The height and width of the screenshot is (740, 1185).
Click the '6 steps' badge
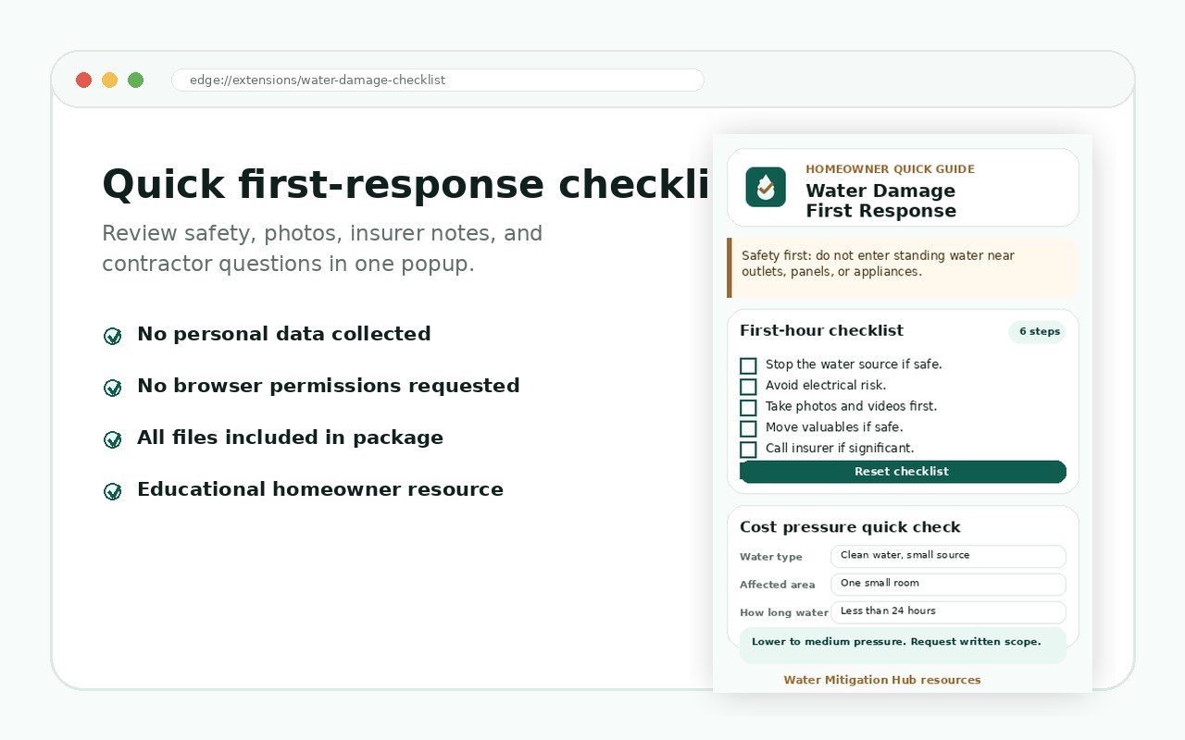pyautogui.click(x=1039, y=332)
